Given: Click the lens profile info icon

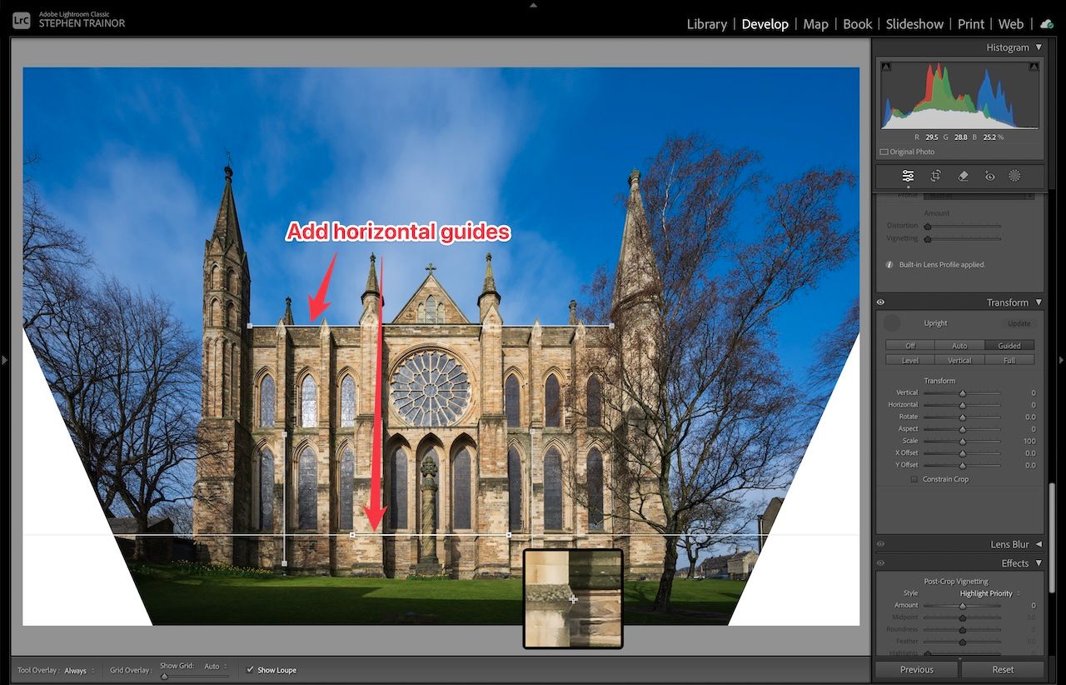Looking at the screenshot, I should tap(891, 264).
